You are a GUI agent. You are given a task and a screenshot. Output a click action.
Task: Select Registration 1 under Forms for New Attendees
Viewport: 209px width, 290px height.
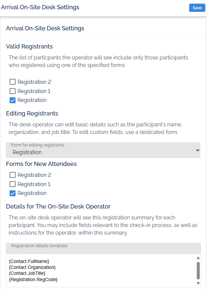pos(13,184)
